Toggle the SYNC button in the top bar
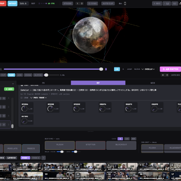This screenshot has width=181, height=181. [x=92, y=4]
